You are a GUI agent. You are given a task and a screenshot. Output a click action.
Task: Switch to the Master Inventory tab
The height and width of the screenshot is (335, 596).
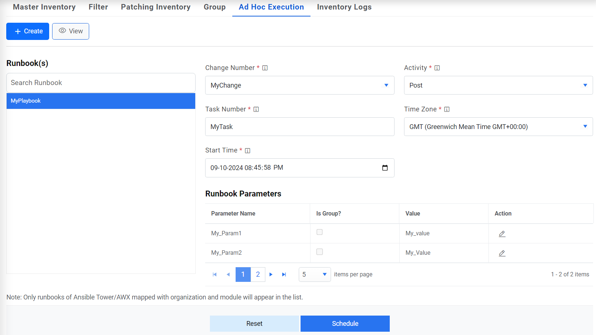44,7
